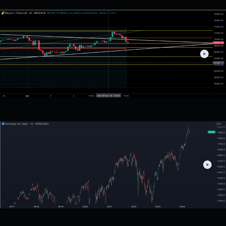Click the Mon 08 Apr '24 03:00 date label
This screenshot has width=226, height=226.
pyautogui.click(x=108, y=96)
